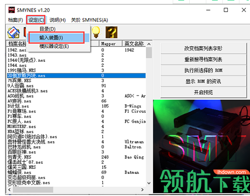Maximize the SMYNES window
This screenshot has height=196, width=250.
coord(226,10)
